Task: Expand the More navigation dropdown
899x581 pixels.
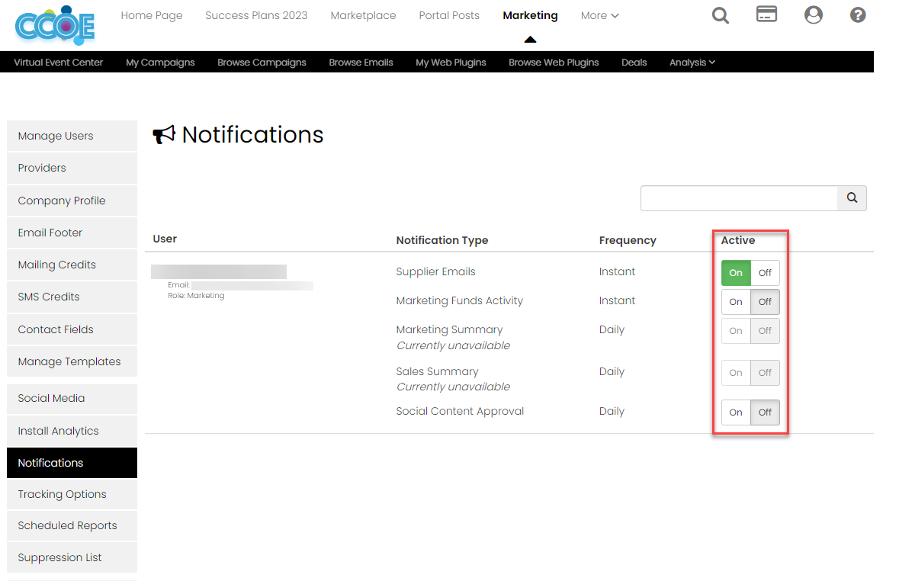Action: click(x=599, y=15)
